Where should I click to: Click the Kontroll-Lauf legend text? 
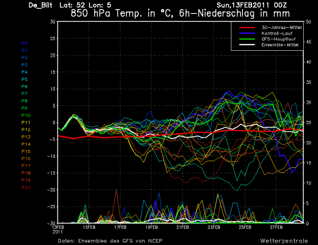point(277,33)
